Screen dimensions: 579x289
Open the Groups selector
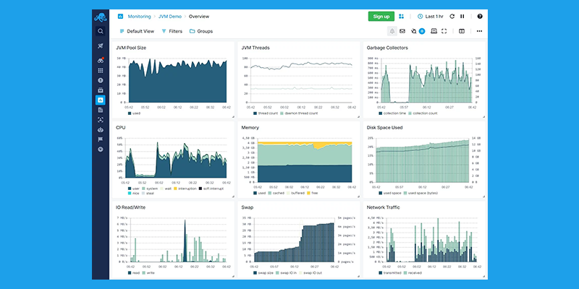coord(201,31)
